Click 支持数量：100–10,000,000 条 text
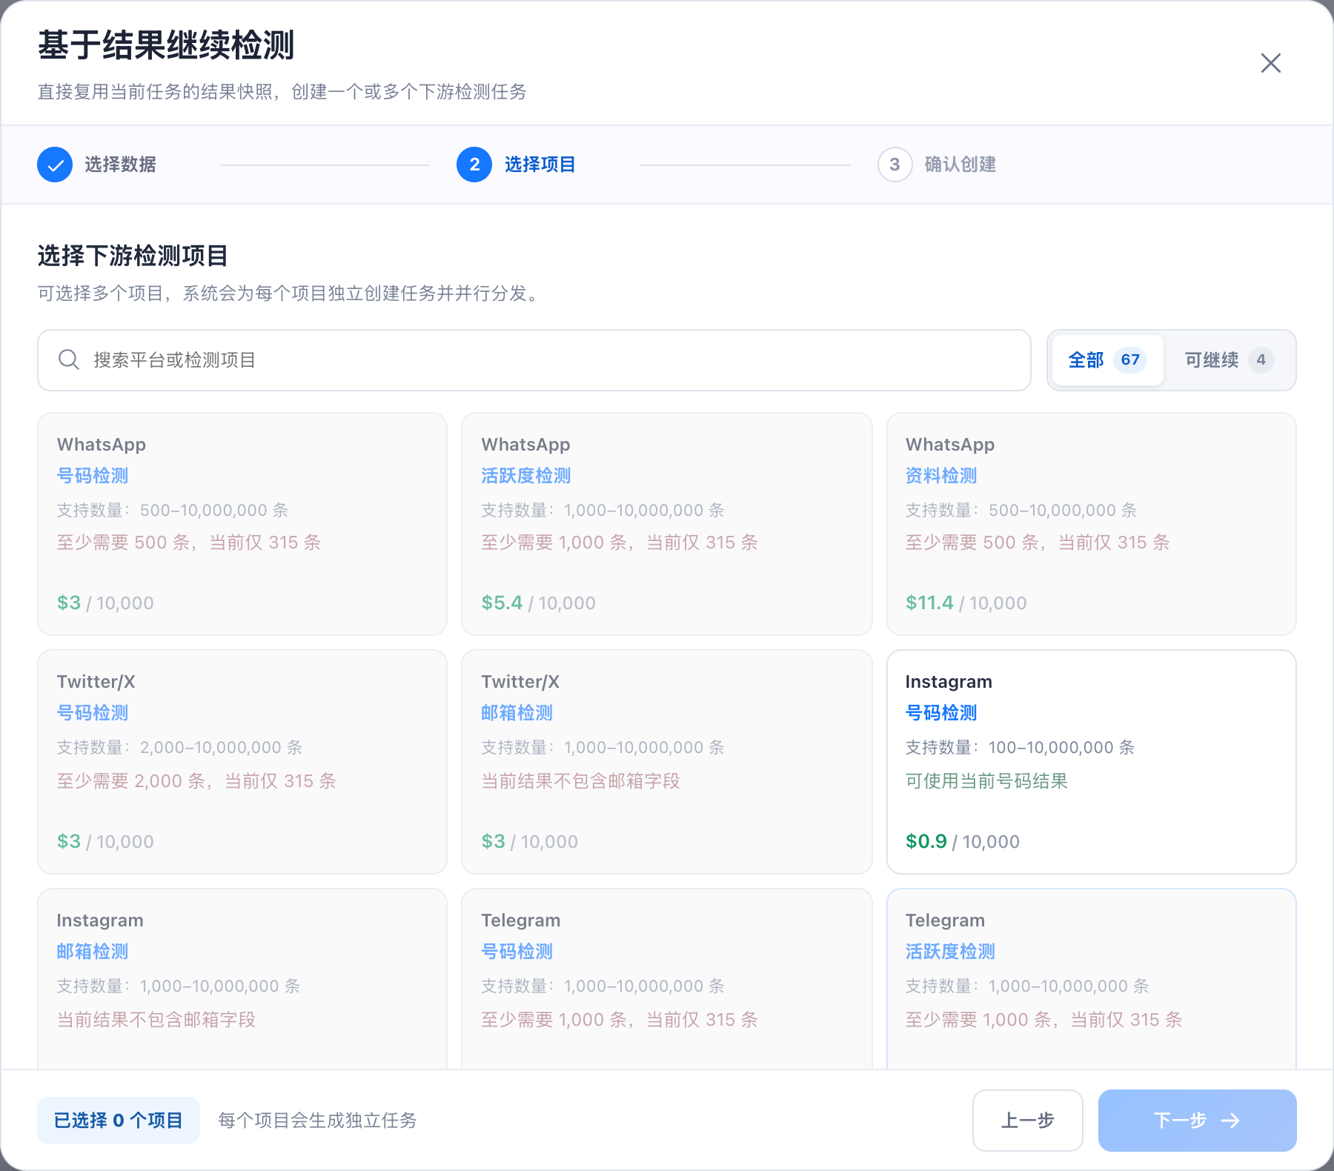Image resolution: width=1334 pixels, height=1171 pixels. pyautogui.click(x=1020, y=747)
